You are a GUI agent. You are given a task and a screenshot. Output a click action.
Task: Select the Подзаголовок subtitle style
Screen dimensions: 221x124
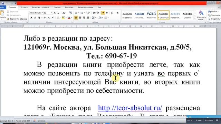[x=175, y=15]
